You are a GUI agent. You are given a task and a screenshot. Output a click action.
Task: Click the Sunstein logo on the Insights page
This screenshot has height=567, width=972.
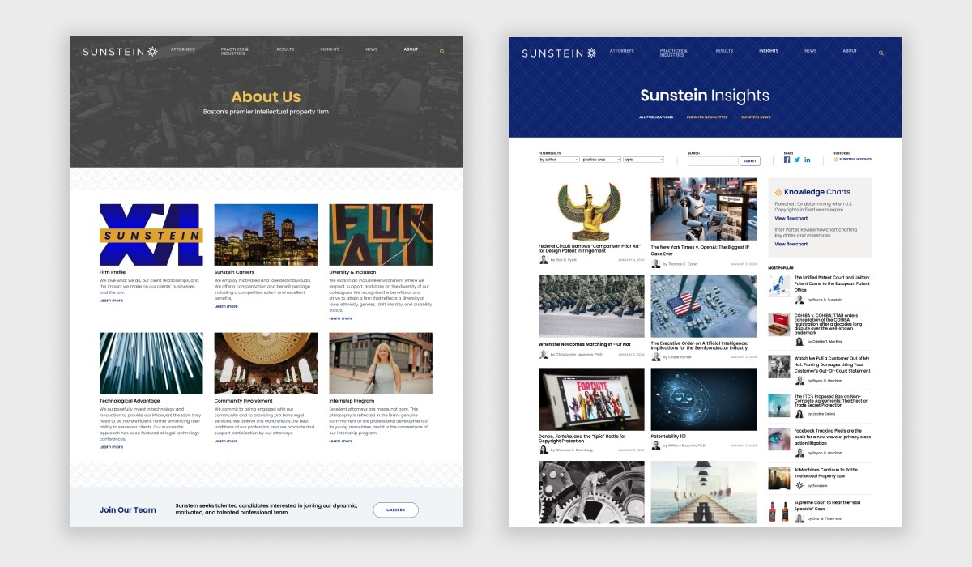click(559, 53)
